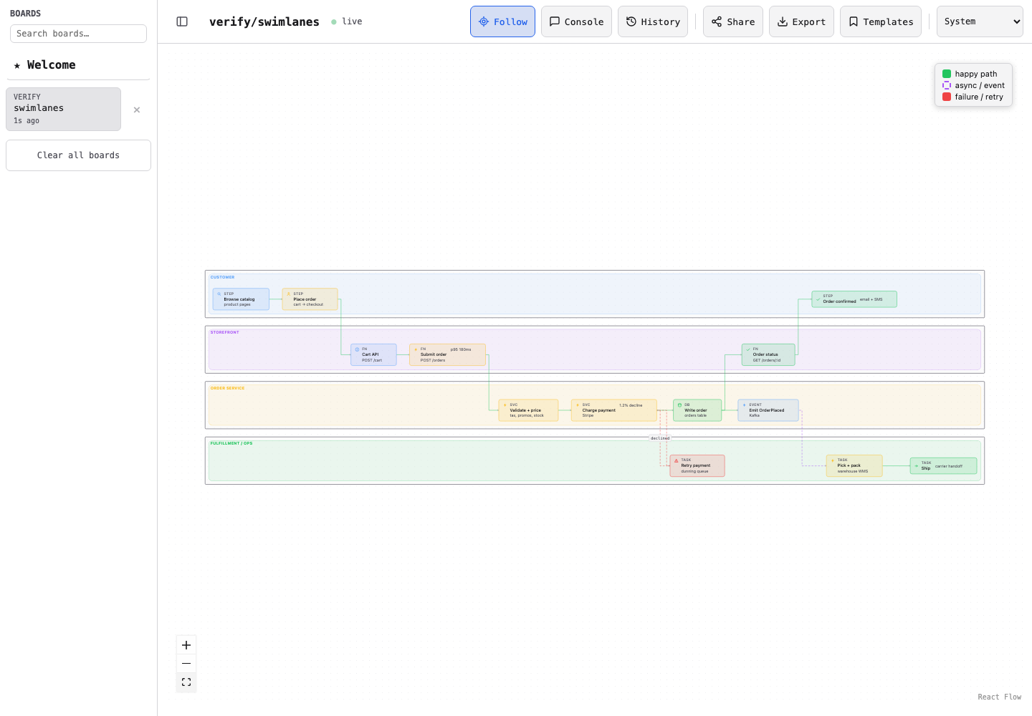Open the System theme dropdown
The image size is (1032, 716).
(980, 21)
